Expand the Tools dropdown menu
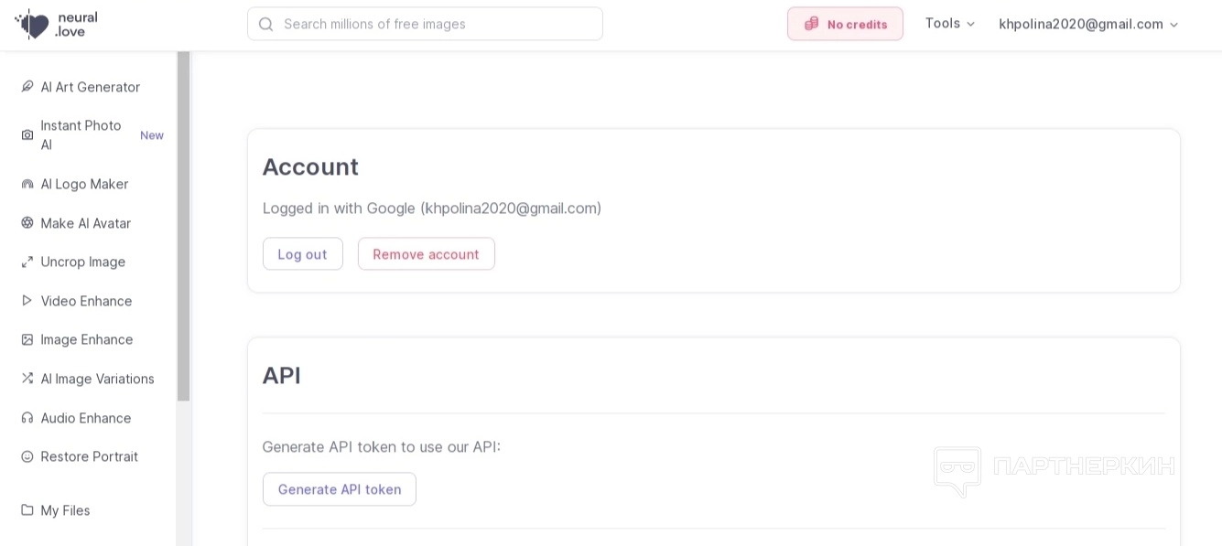This screenshot has width=1222, height=546. (950, 24)
